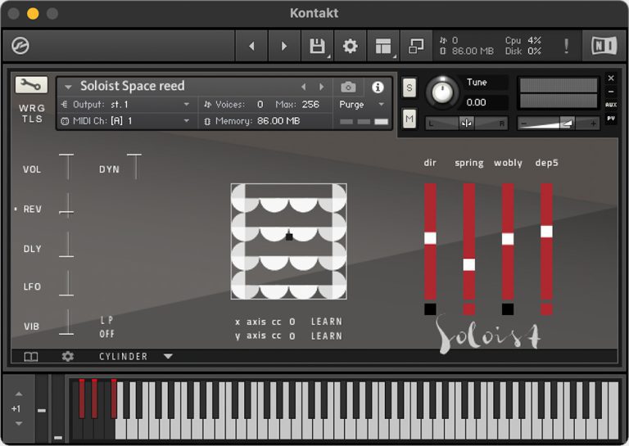The image size is (629, 446).
Task: Click the camera snapshot icon
Action: point(348,87)
